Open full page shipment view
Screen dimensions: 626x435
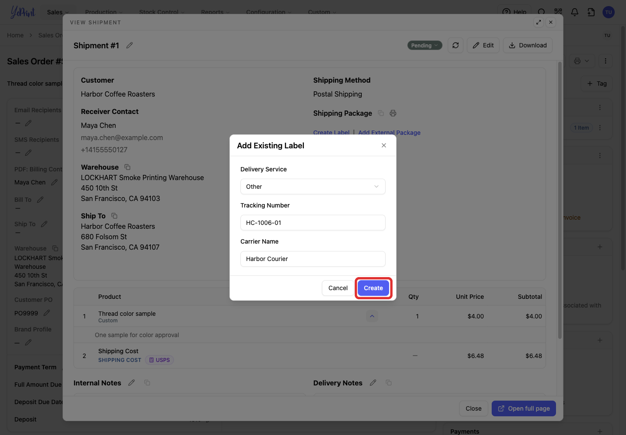[x=524, y=408]
